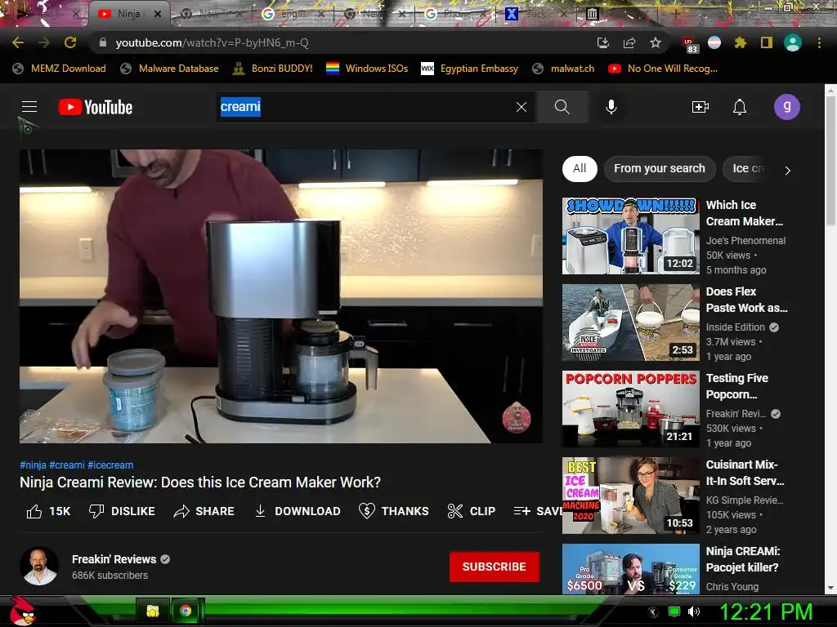Viewport: 837px width, 627px height.
Task: Open Cuisinart Mix-It-In Soft Serve thumbnail
Action: 630,496
